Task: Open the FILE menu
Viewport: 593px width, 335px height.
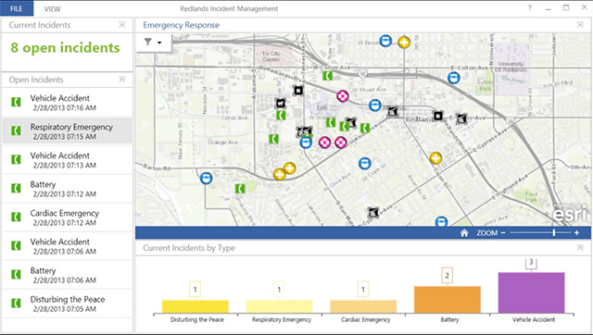Action: coord(17,8)
